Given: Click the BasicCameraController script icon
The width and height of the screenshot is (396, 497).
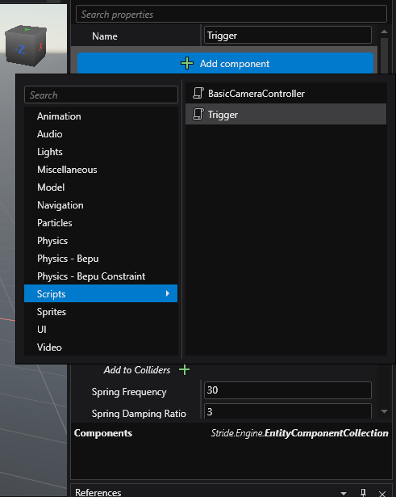Looking at the screenshot, I should point(198,93).
